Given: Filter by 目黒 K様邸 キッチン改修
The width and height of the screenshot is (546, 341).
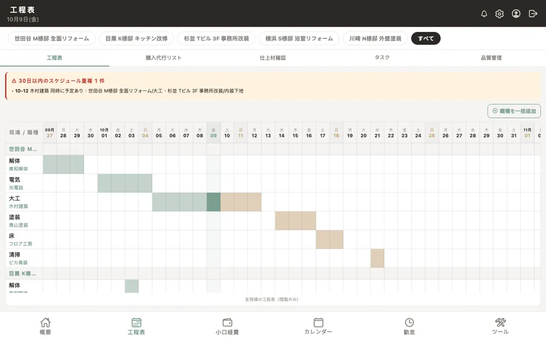Looking at the screenshot, I should pyautogui.click(x=136, y=38).
